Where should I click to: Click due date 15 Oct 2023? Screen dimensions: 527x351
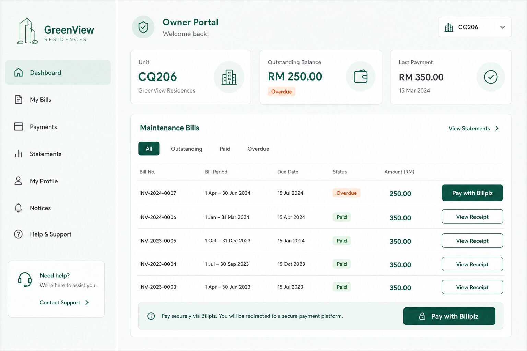point(291,264)
